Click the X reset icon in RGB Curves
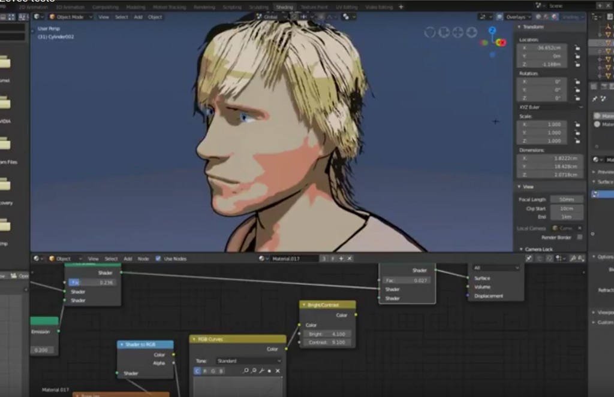The image size is (614, 397). (278, 371)
